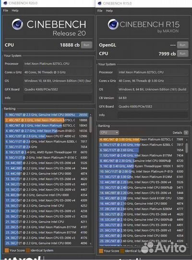Select R20 row 7 scoring 7654

pyautogui.click(x=47, y=147)
